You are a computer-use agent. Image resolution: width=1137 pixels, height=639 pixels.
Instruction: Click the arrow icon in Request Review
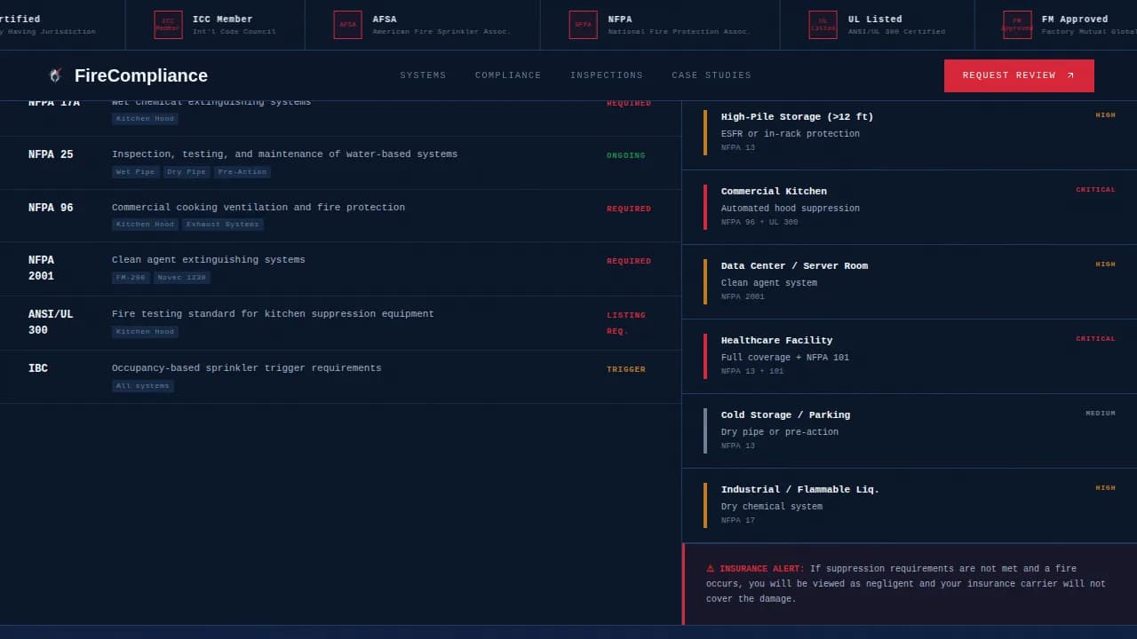click(1070, 75)
